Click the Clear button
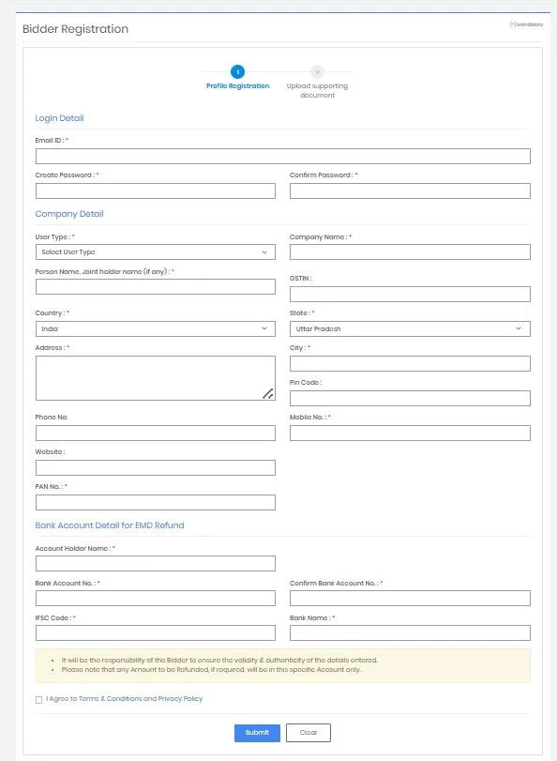The width and height of the screenshot is (557, 761). tap(309, 733)
